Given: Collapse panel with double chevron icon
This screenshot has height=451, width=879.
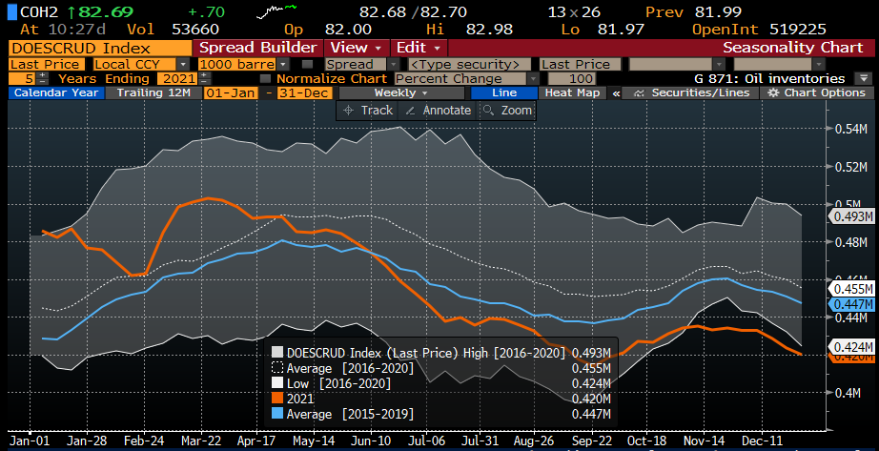Looking at the screenshot, I should click(x=616, y=93).
